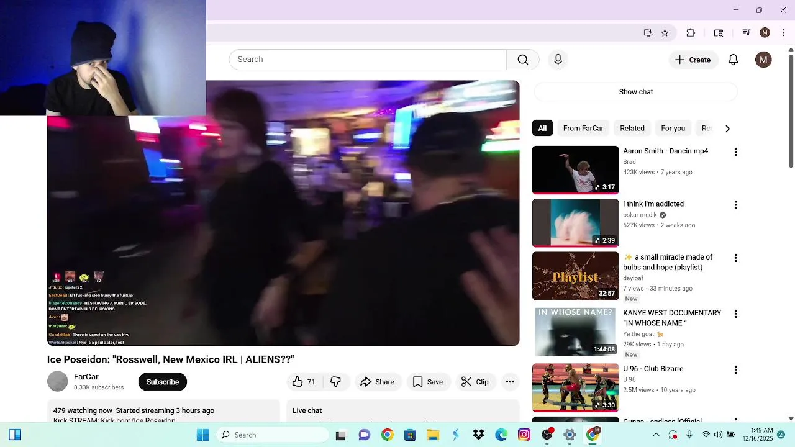Open the Windows Start menu
Image resolution: width=795 pixels, height=447 pixels.
pos(202,435)
